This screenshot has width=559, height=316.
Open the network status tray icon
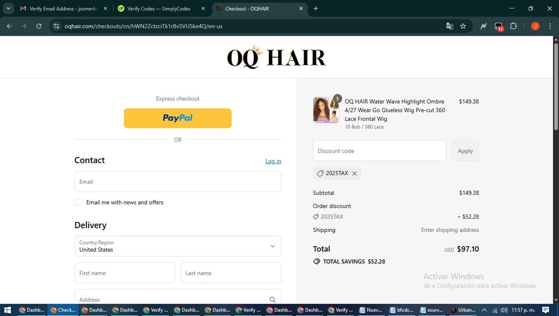point(495,310)
